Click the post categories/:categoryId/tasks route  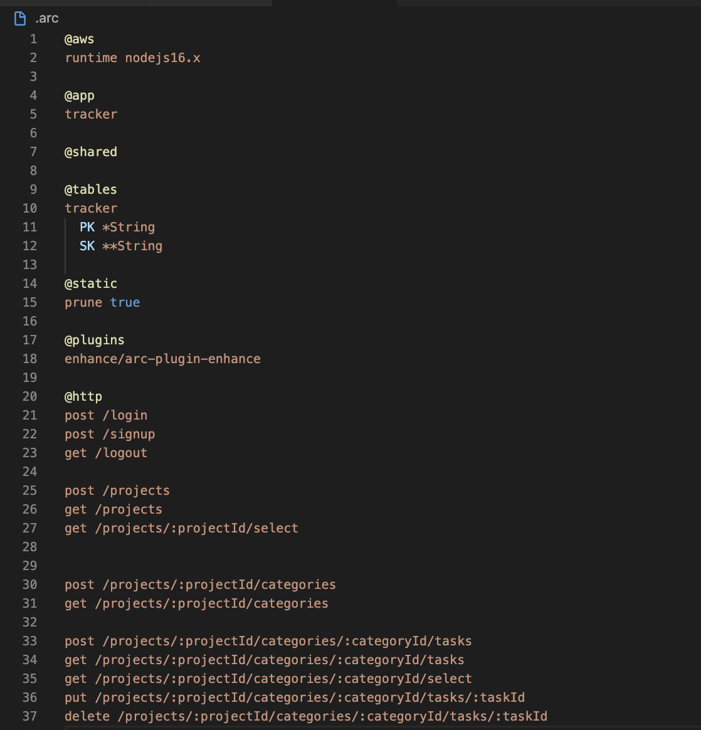pos(268,640)
